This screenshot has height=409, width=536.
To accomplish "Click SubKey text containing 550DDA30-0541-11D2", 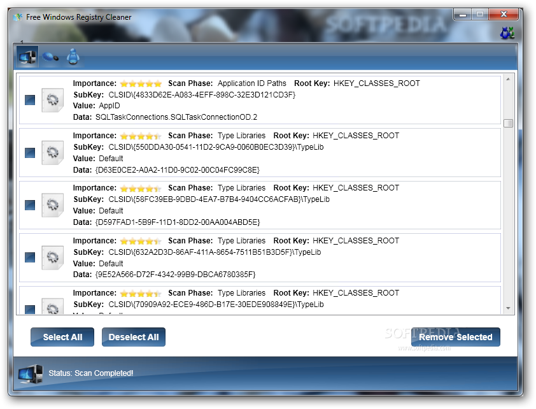I will (x=216, y=147).
